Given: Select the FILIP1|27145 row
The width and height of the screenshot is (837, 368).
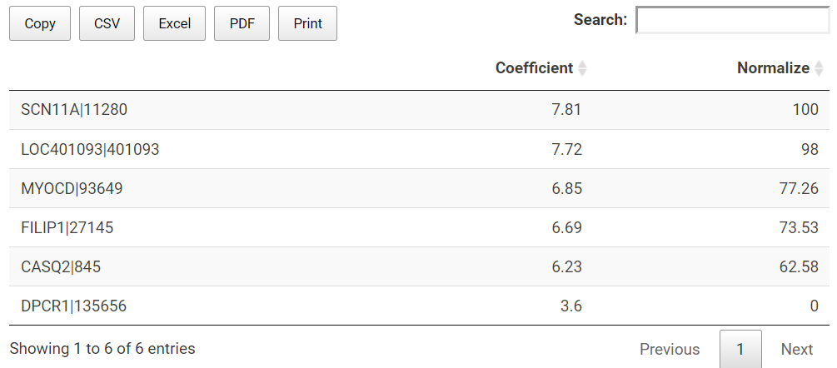Looking at the screenshot, I should pyautogui.click(x=419, y=228).
